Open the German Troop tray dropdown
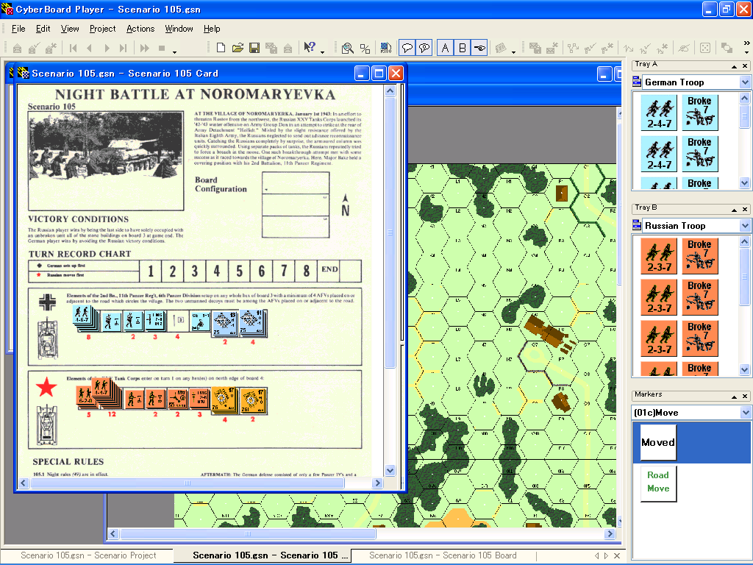The height and width of the screenshot is (565, 753). (x=745, y=82)
